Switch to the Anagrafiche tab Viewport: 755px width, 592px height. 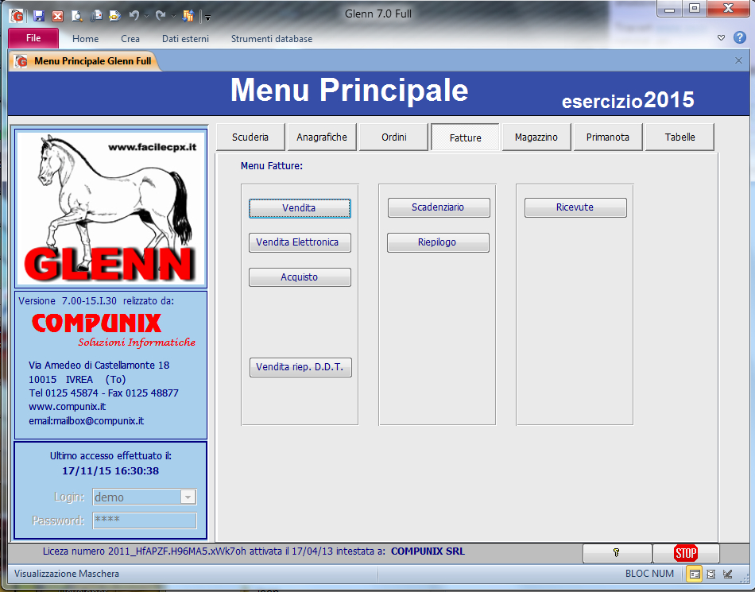click(322, 137)
